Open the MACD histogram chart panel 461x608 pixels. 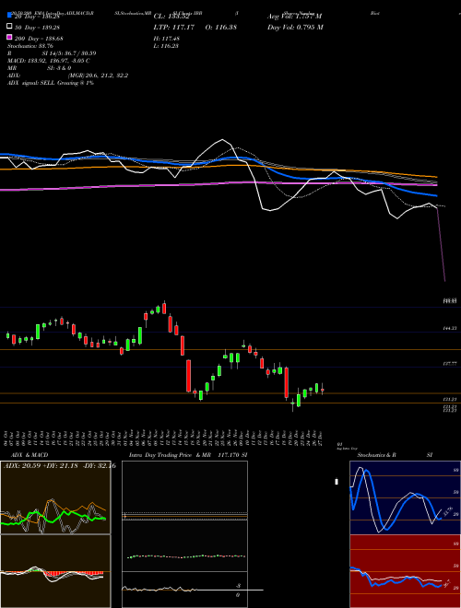(55, 571)
